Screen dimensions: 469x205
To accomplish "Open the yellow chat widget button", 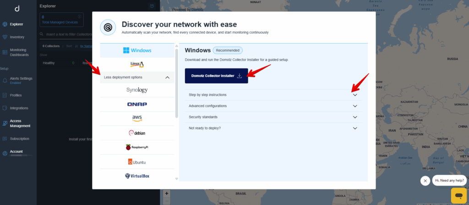I will tap(458, 195).
